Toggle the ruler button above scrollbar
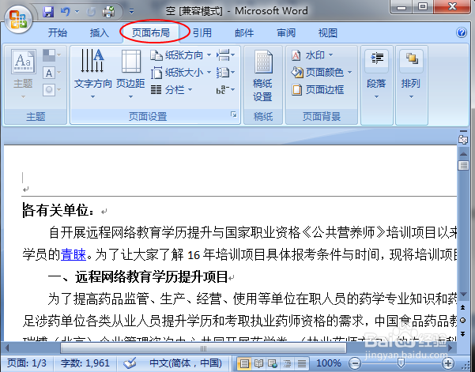This screenshot has height=372, width=475. click(x=463, y=139)
